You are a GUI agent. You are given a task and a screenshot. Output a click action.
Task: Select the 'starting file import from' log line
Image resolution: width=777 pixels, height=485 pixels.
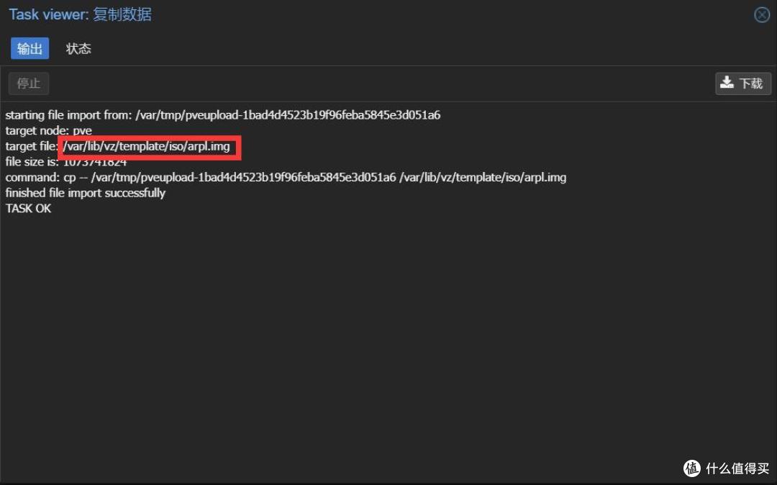pos(222,115)
